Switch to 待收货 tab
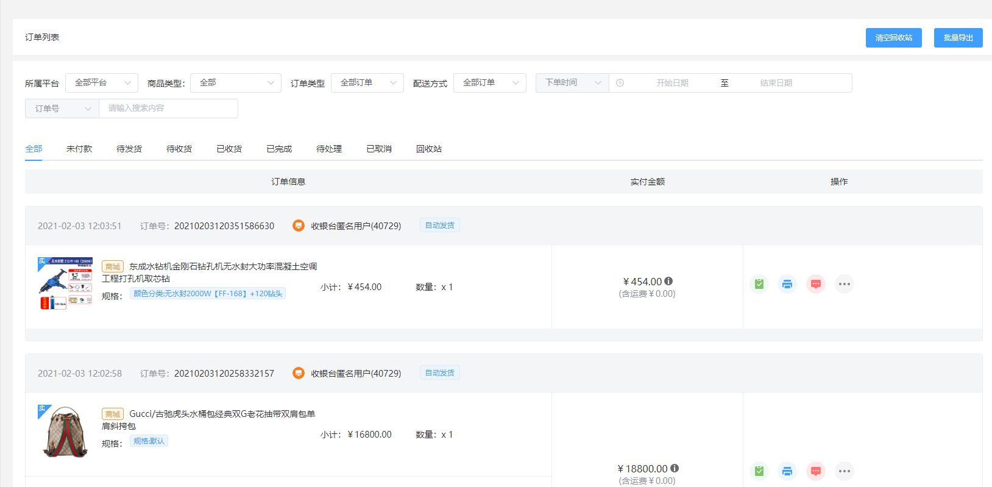 [x=179, y=149]
